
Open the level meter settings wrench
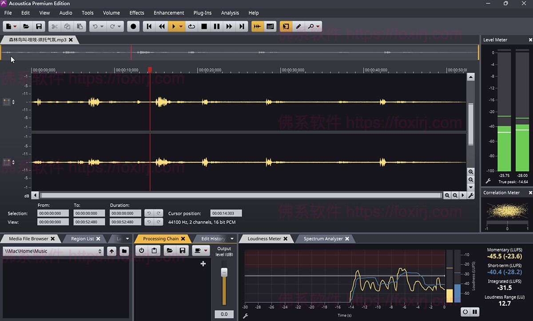click(x=488, y=181)
